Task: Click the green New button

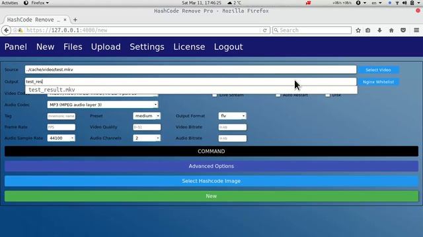Action: 211,196
